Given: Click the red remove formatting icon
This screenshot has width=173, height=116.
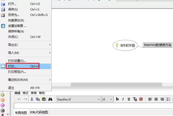Looking at the screenshot, I should point(141,99).
